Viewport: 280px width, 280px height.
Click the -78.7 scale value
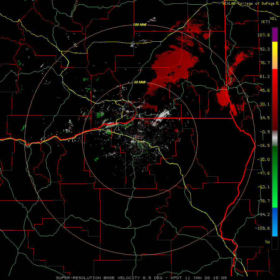pyautogui.click(x=264, y=201)
